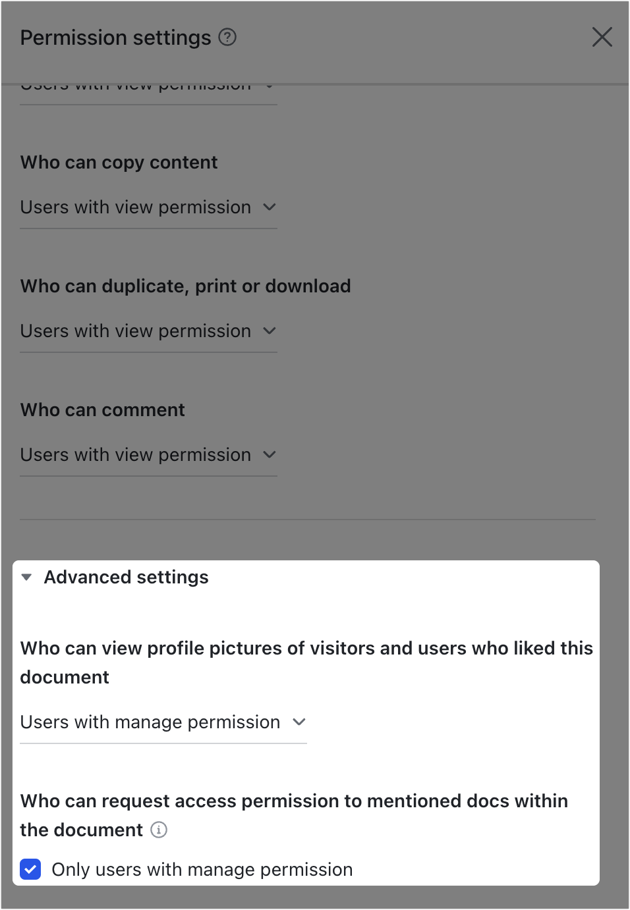Toggle the request access permission checkbox off
This screenshot has height=910, width=630.
30,869
